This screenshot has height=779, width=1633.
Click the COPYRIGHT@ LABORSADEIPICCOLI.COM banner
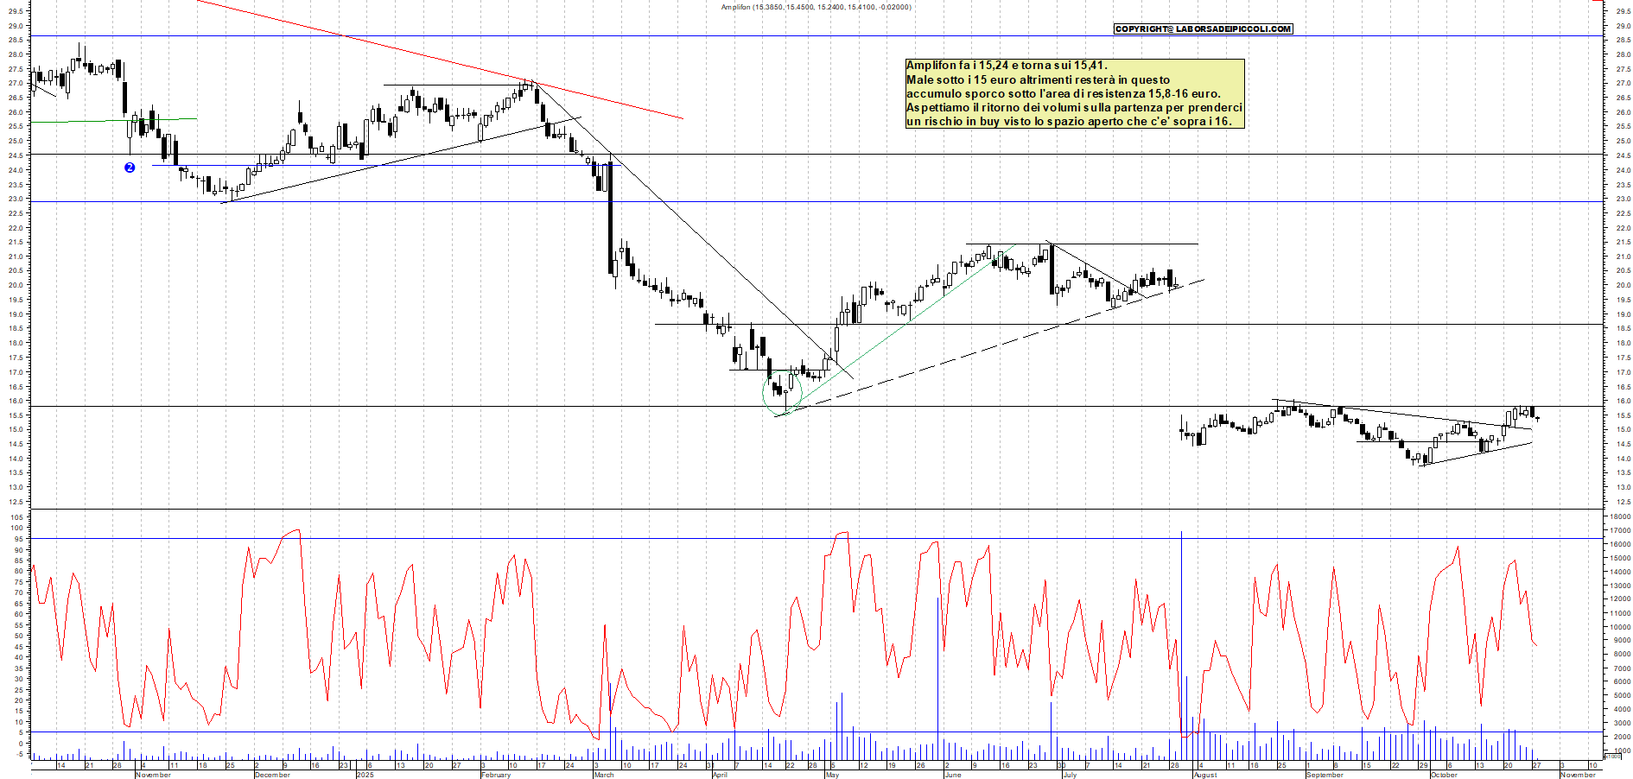(x=1204, y=28)
